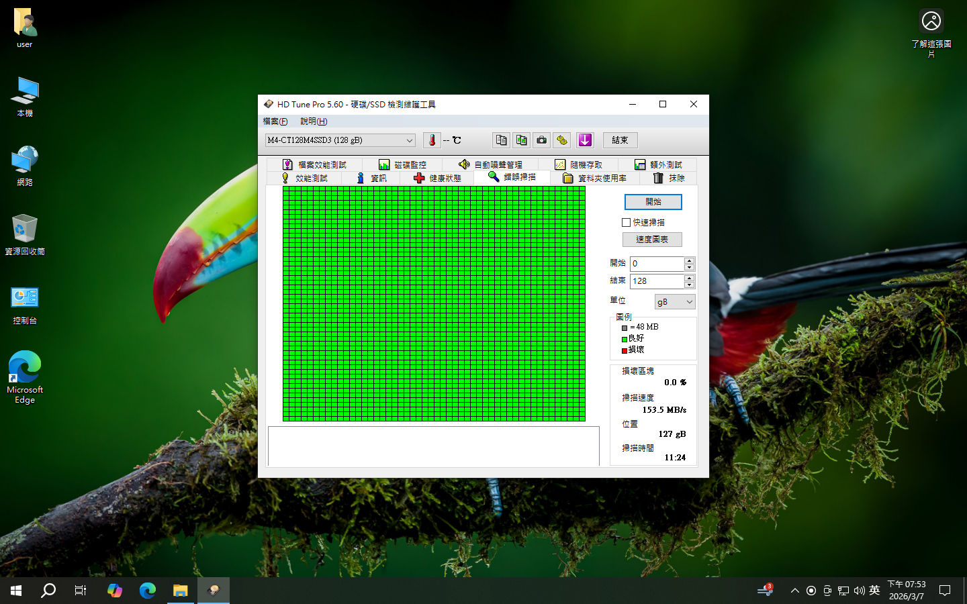Click the 了解這張圖片 desktop icon
967x604 pixels.
pos(931,34)
